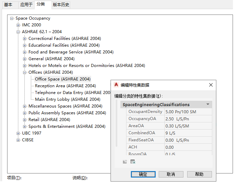Select the UBC 1997 label
The width and height of the screenshot is (236, 188).
coord(32,133)
